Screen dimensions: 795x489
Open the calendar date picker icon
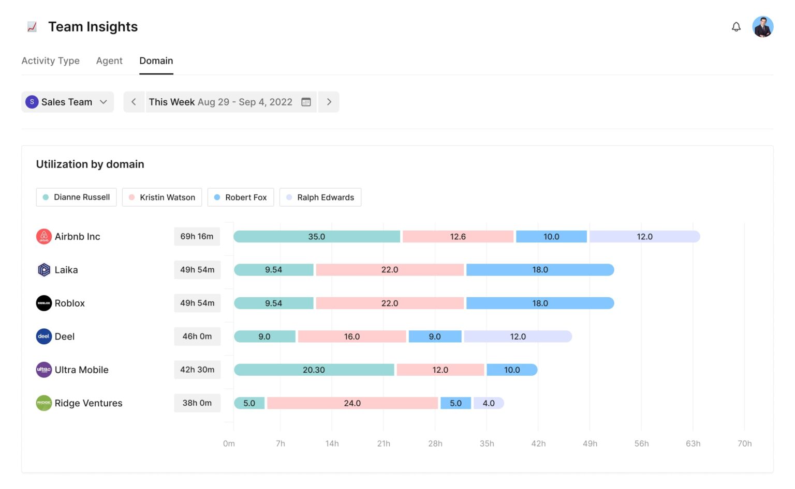click(306, 102)
